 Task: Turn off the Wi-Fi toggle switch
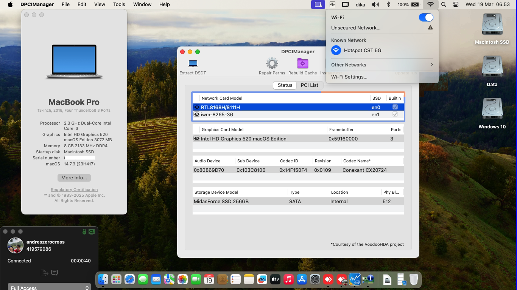[x=426, y=17]
